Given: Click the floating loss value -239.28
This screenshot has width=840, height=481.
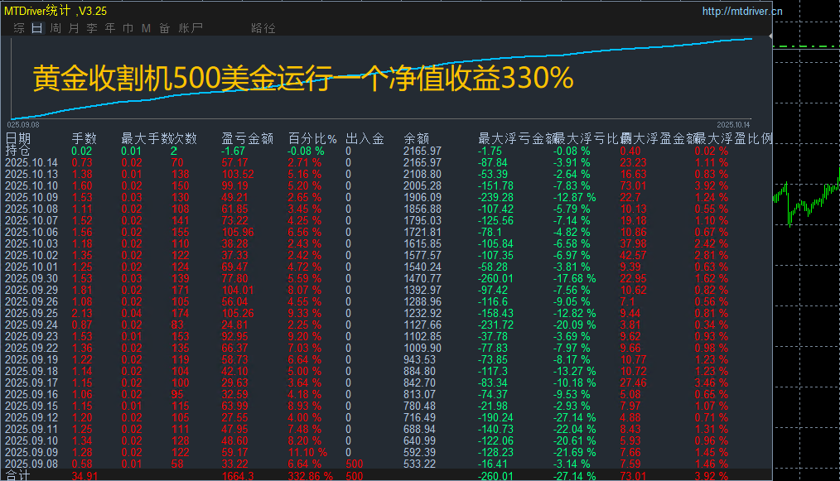Looking at the screenshot, I should point(495,197).
